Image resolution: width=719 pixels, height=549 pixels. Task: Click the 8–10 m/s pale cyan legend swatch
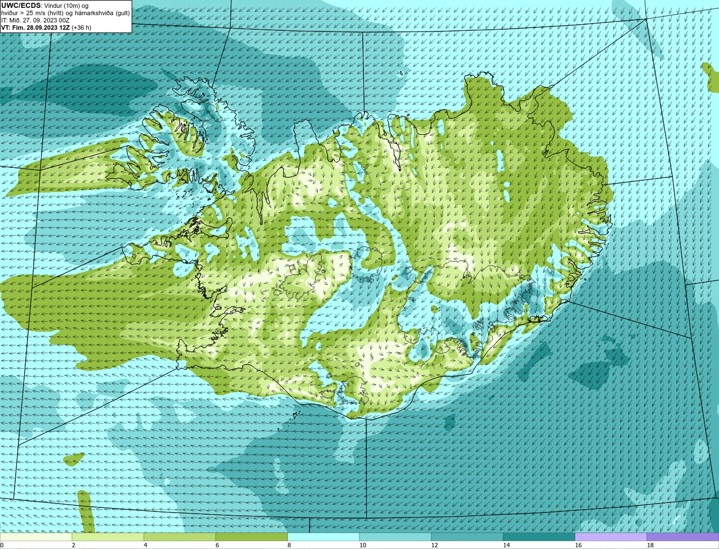pos(324,537)
